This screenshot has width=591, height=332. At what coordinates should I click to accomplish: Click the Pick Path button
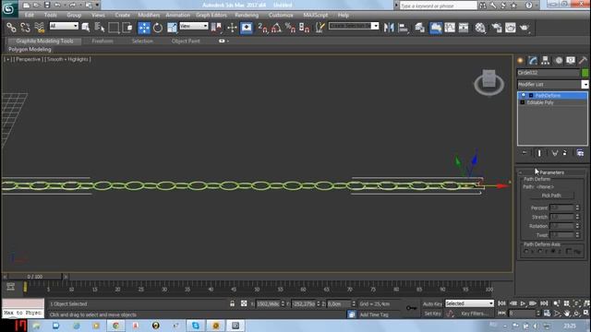[551, 196]
